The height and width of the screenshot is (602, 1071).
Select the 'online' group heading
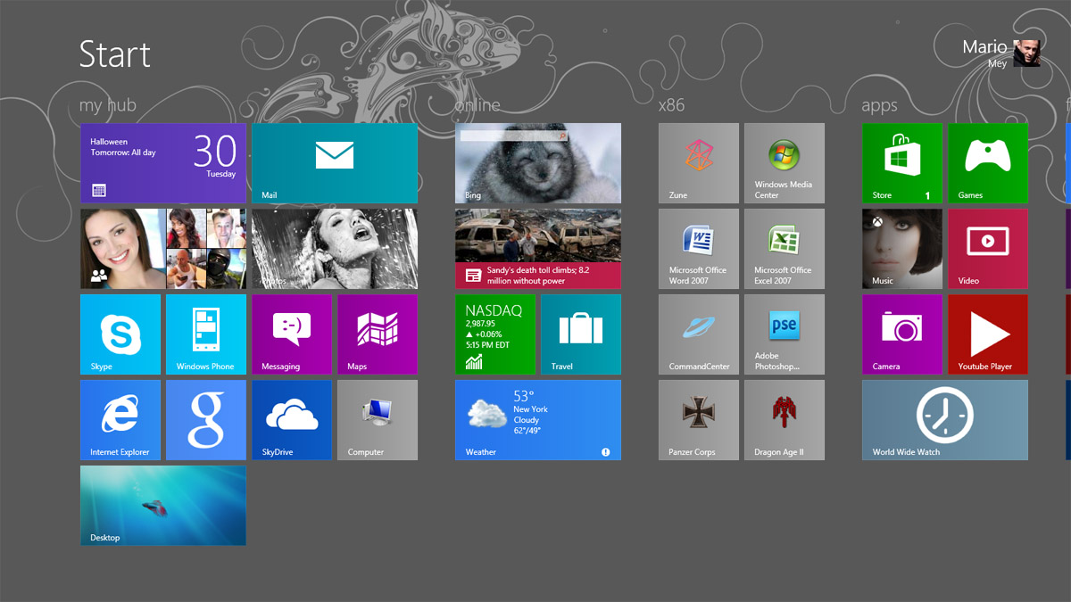click(x=477, y=105)
